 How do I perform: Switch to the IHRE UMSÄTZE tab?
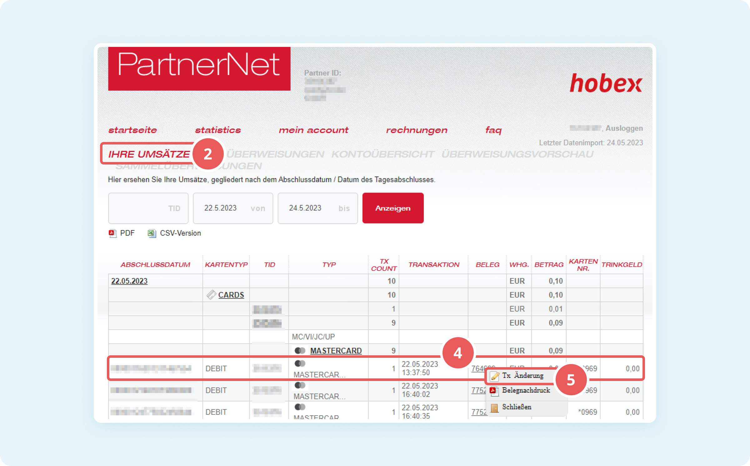tap(149, 154)
